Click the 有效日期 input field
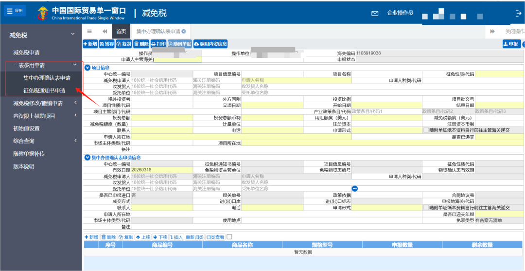 pyautogui.click(x=161, y=170)
